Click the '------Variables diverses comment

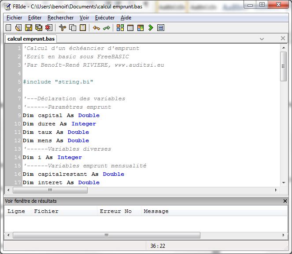pos(67,149)
